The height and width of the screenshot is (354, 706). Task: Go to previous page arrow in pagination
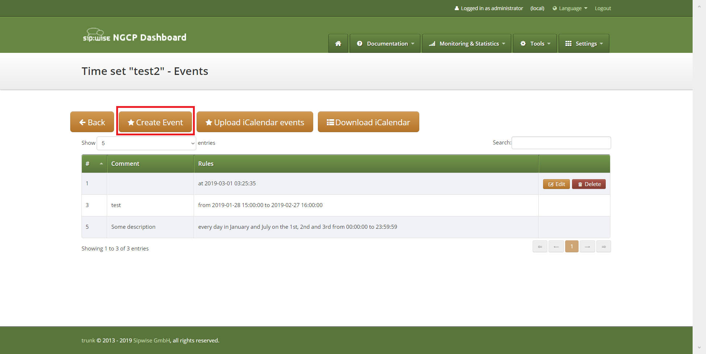(x=556, y=246)
